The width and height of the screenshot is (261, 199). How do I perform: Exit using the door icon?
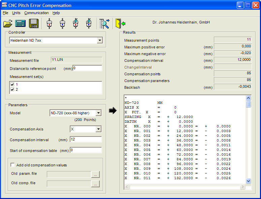coord(120,24)
